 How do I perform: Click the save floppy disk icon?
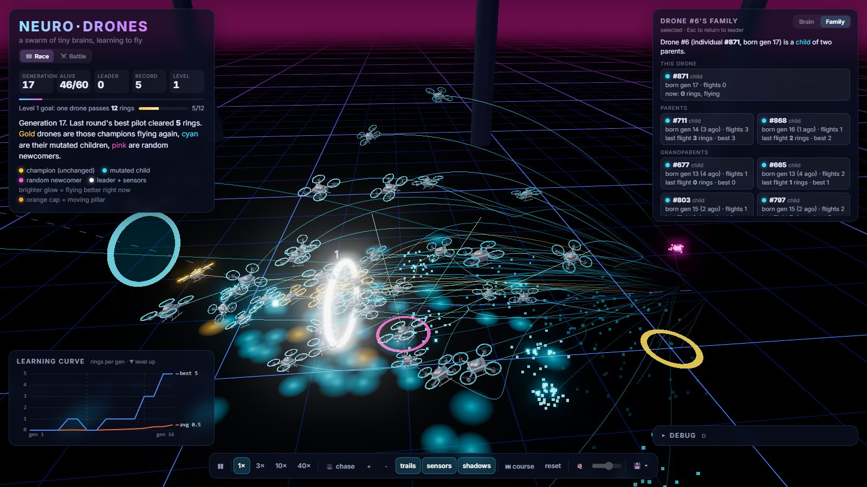(x=637, y=466)
